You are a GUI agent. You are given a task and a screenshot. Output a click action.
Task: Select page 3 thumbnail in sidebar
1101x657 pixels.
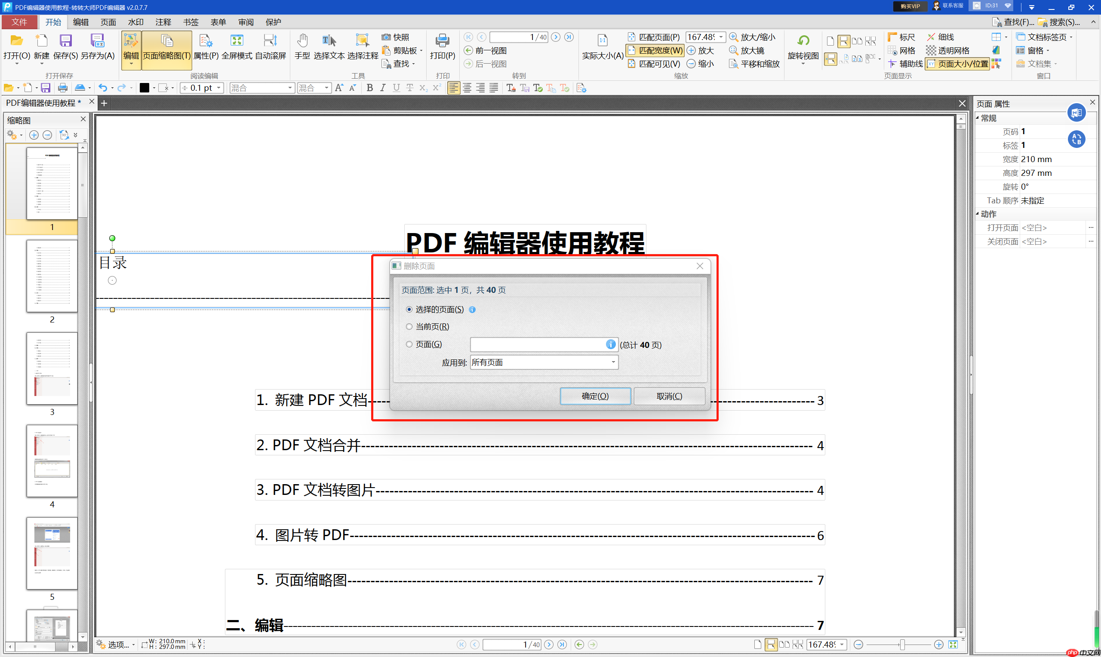[x=52, y=369]
